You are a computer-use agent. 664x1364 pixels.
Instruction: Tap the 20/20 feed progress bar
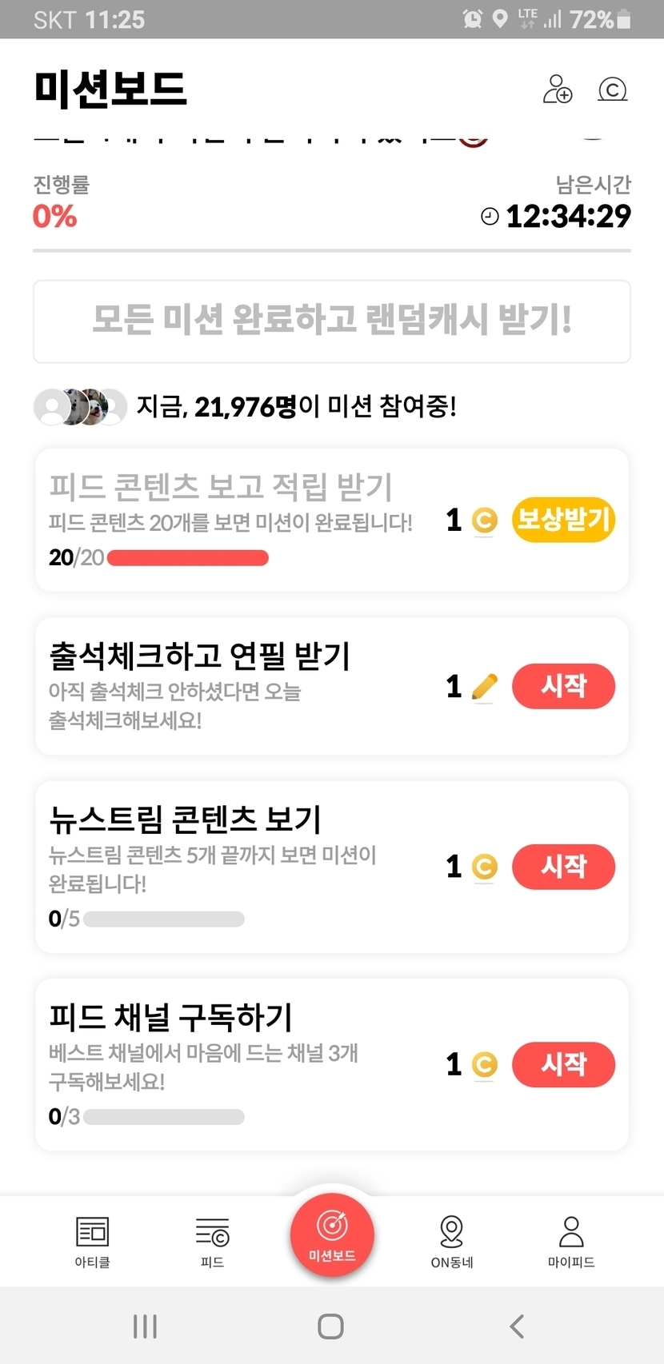point(187,557)
